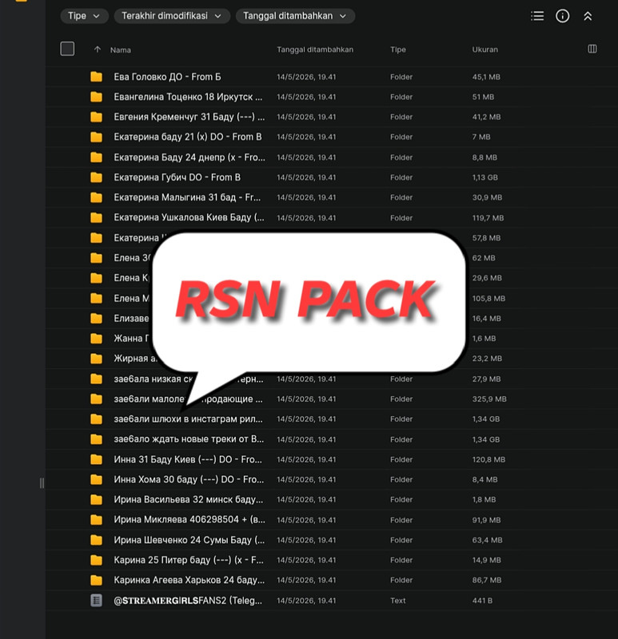Select folder name 'Карина 25 Питер баду (---) (x - F...'
This screenshot has height=639, width=618.
point(189,560)
